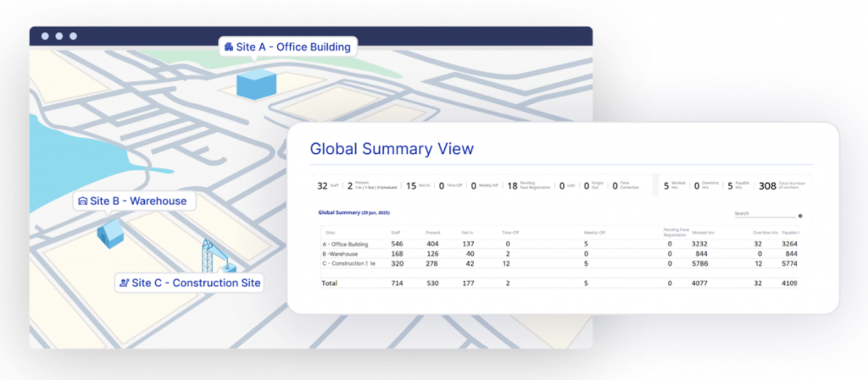The image size is (868, 380).
Task: Click the 5 Payable Hrs stat
Action: (738, 186)
